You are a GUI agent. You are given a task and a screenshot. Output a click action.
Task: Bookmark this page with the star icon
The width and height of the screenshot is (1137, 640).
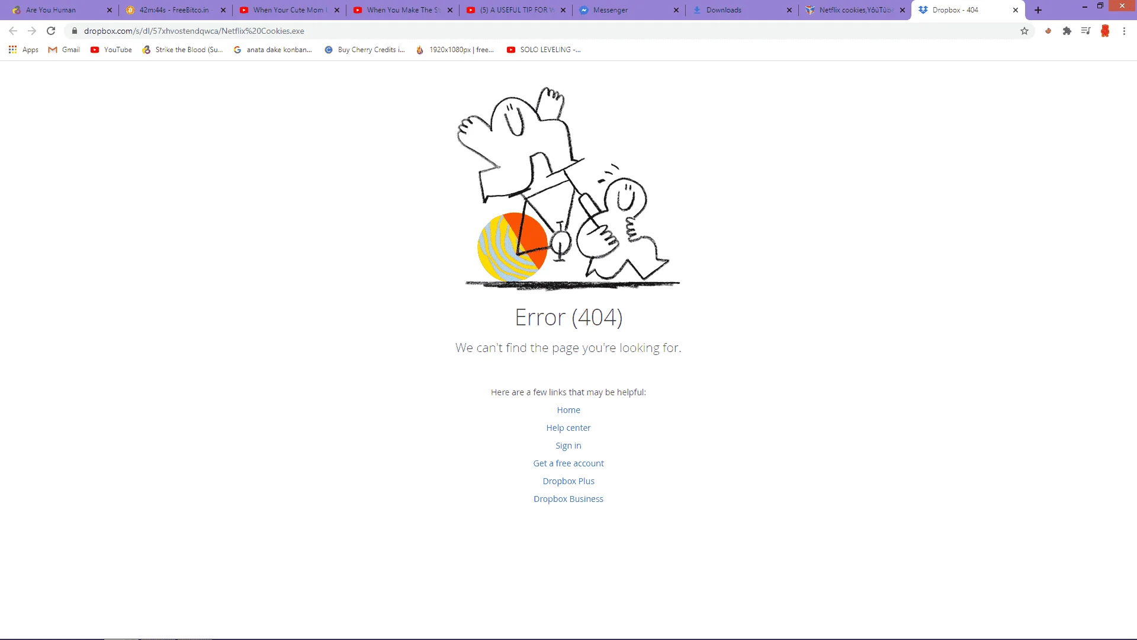coord(1024,31)
